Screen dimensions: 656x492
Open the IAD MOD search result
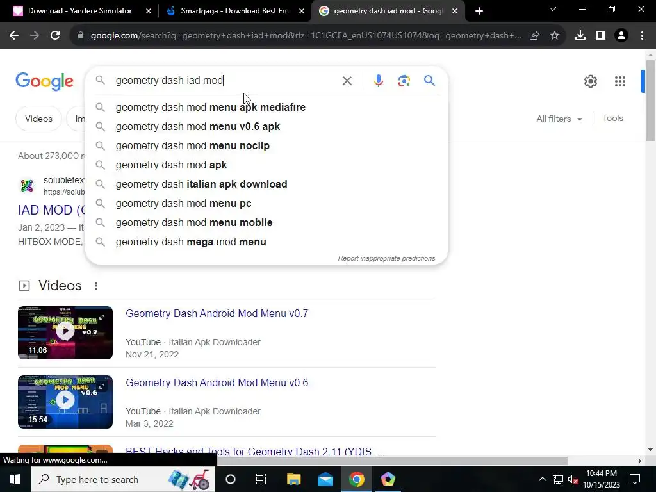tap(51, 210)
